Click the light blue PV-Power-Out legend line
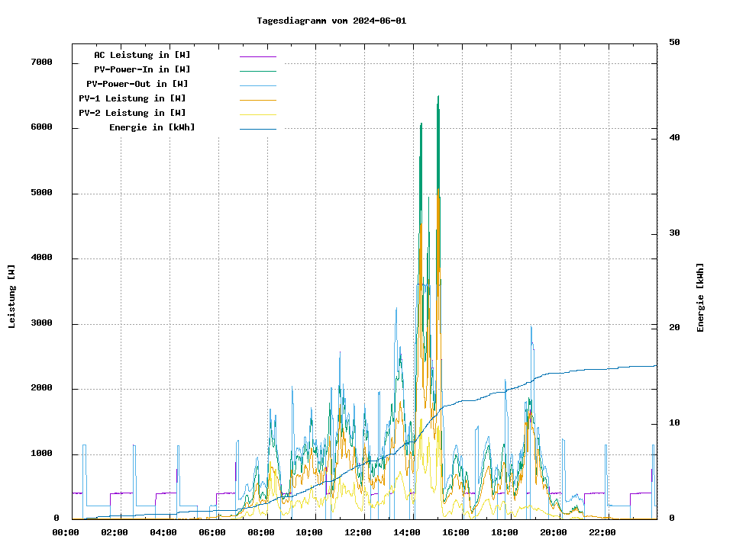The height and width of the screenshot is (549, 733). click(x=257, y=85)
